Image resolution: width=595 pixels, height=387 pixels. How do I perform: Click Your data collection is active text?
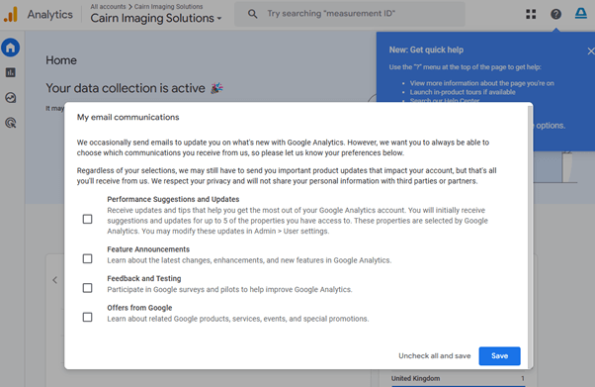point(126,88)
